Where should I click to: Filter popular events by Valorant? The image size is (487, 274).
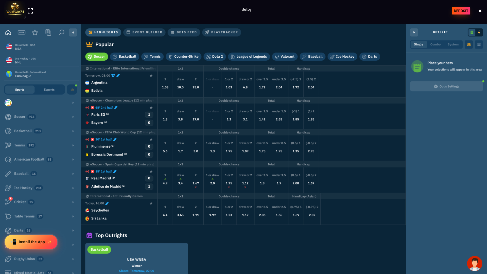pos(285,57)
